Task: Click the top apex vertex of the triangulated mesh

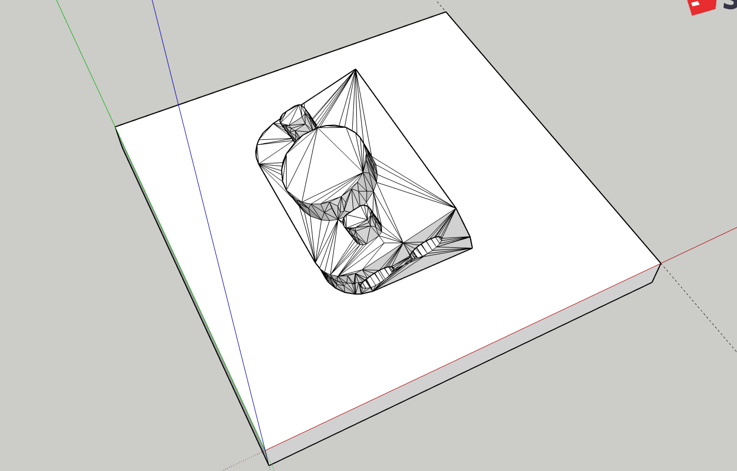Action: click(356, 70)
